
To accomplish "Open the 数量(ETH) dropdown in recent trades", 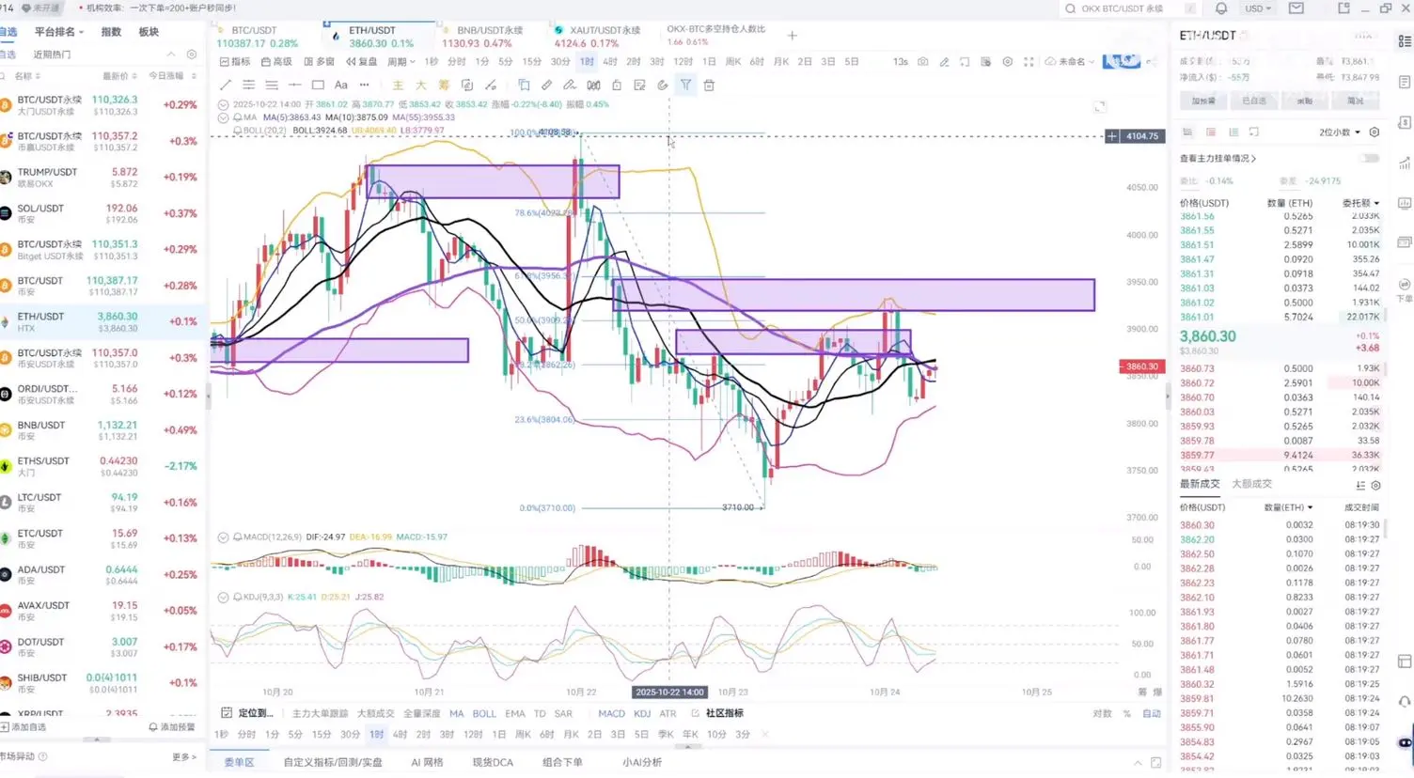I will (x=1289, y=507).
